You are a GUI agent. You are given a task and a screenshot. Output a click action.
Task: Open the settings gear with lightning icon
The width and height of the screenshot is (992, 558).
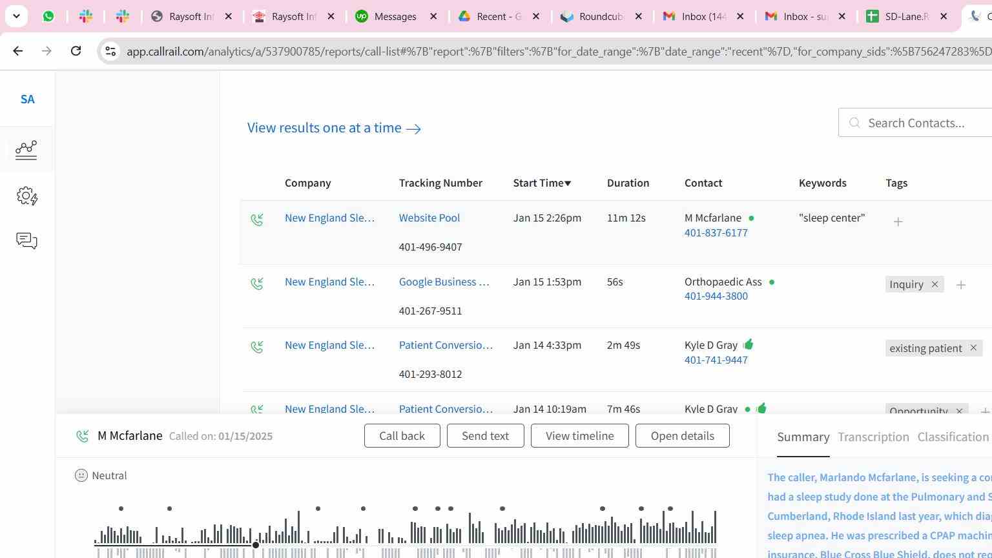[27, 196]
